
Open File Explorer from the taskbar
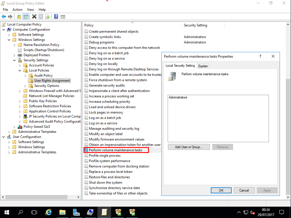(63, 212)
